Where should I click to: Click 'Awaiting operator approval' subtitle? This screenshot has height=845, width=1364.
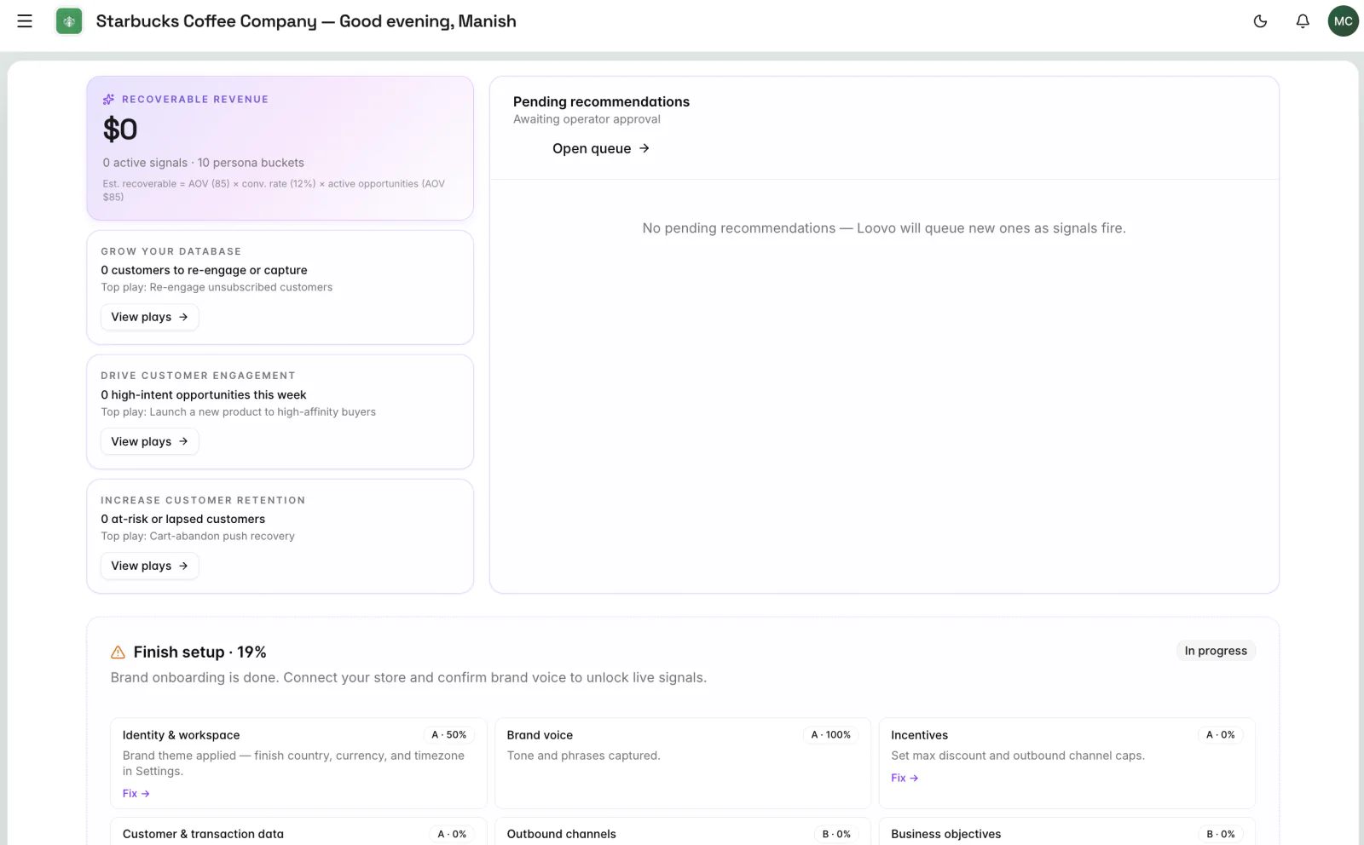[x=587, y=119]
